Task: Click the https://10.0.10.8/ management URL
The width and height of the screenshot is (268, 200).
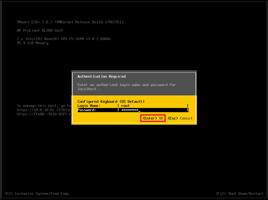Action: point(36,110)
